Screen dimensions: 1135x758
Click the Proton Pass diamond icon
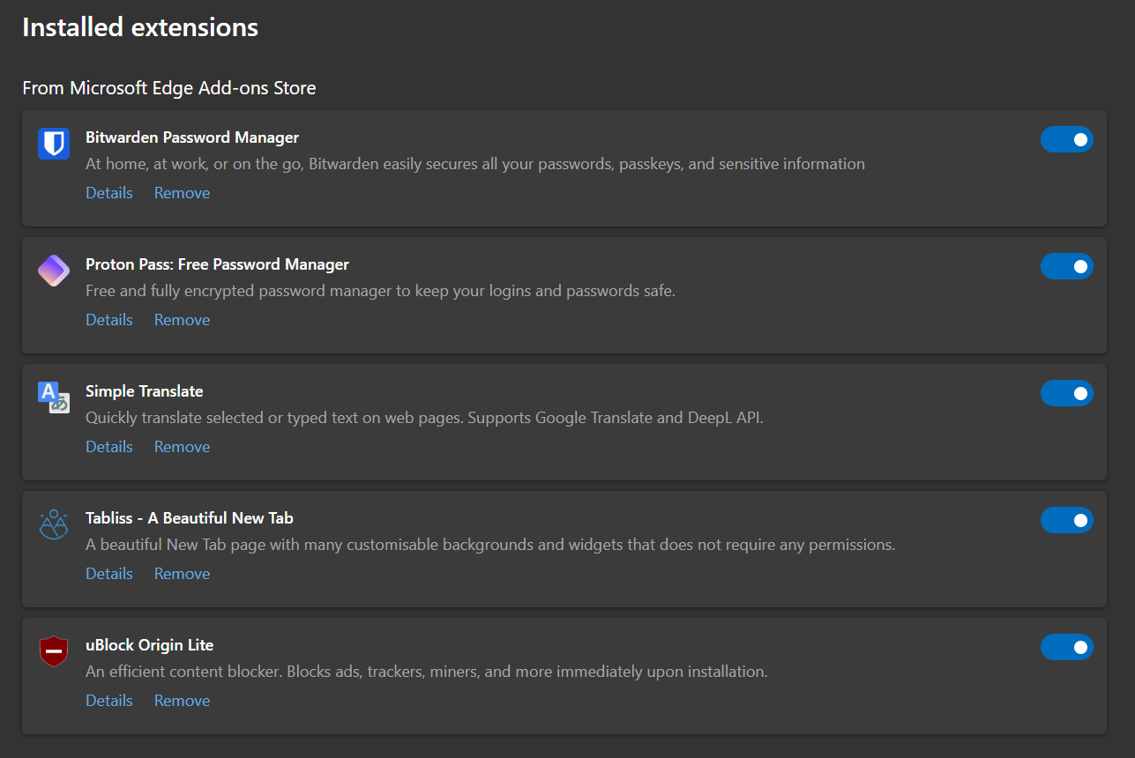54,271
